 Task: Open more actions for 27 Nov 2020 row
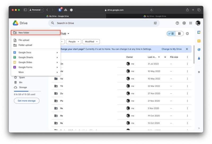pos(187,93)
